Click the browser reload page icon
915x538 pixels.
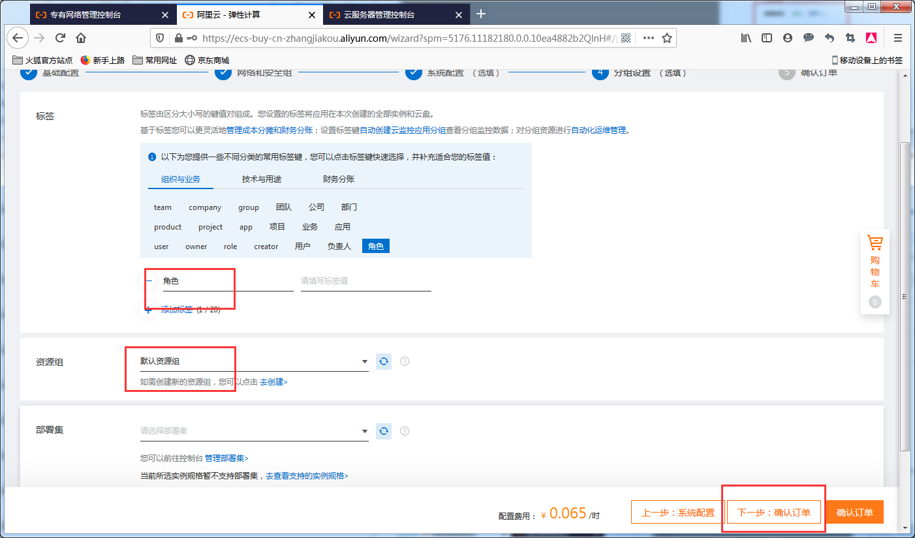pos(60,38)
